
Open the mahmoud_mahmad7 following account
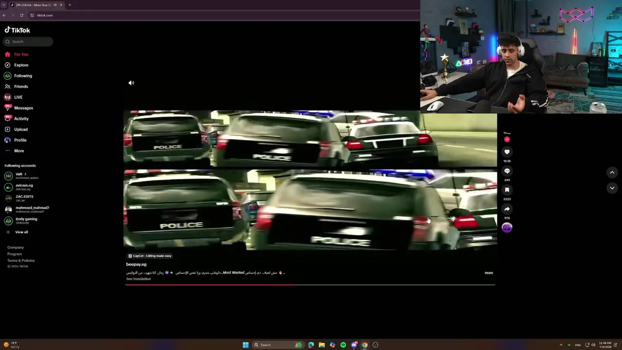point(27,209)
